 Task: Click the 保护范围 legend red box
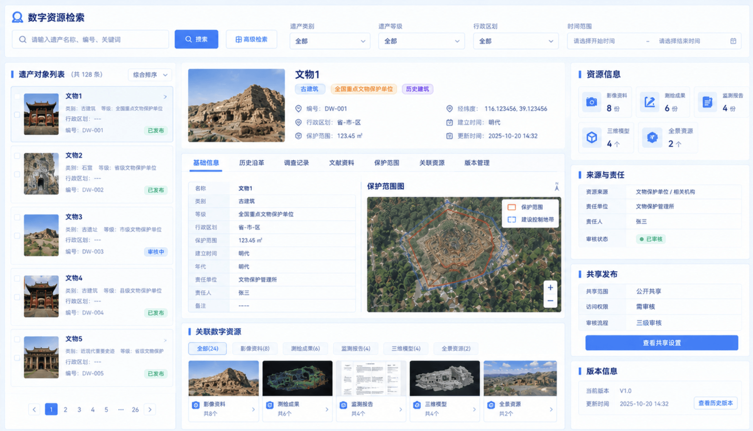pyautogui.click(x=511, y=207)
